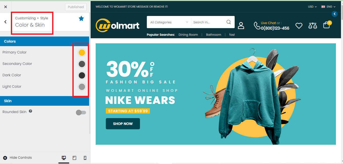The height and width of the screenshot is (164, 343).
Task: Open the Primary Color yellow swatch
Action: (82, 52)
